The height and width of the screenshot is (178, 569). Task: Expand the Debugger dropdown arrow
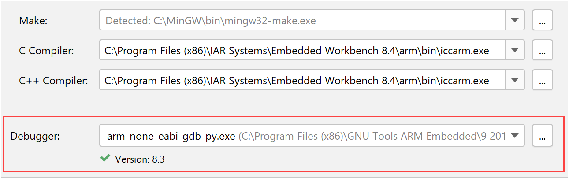point(514,136)
